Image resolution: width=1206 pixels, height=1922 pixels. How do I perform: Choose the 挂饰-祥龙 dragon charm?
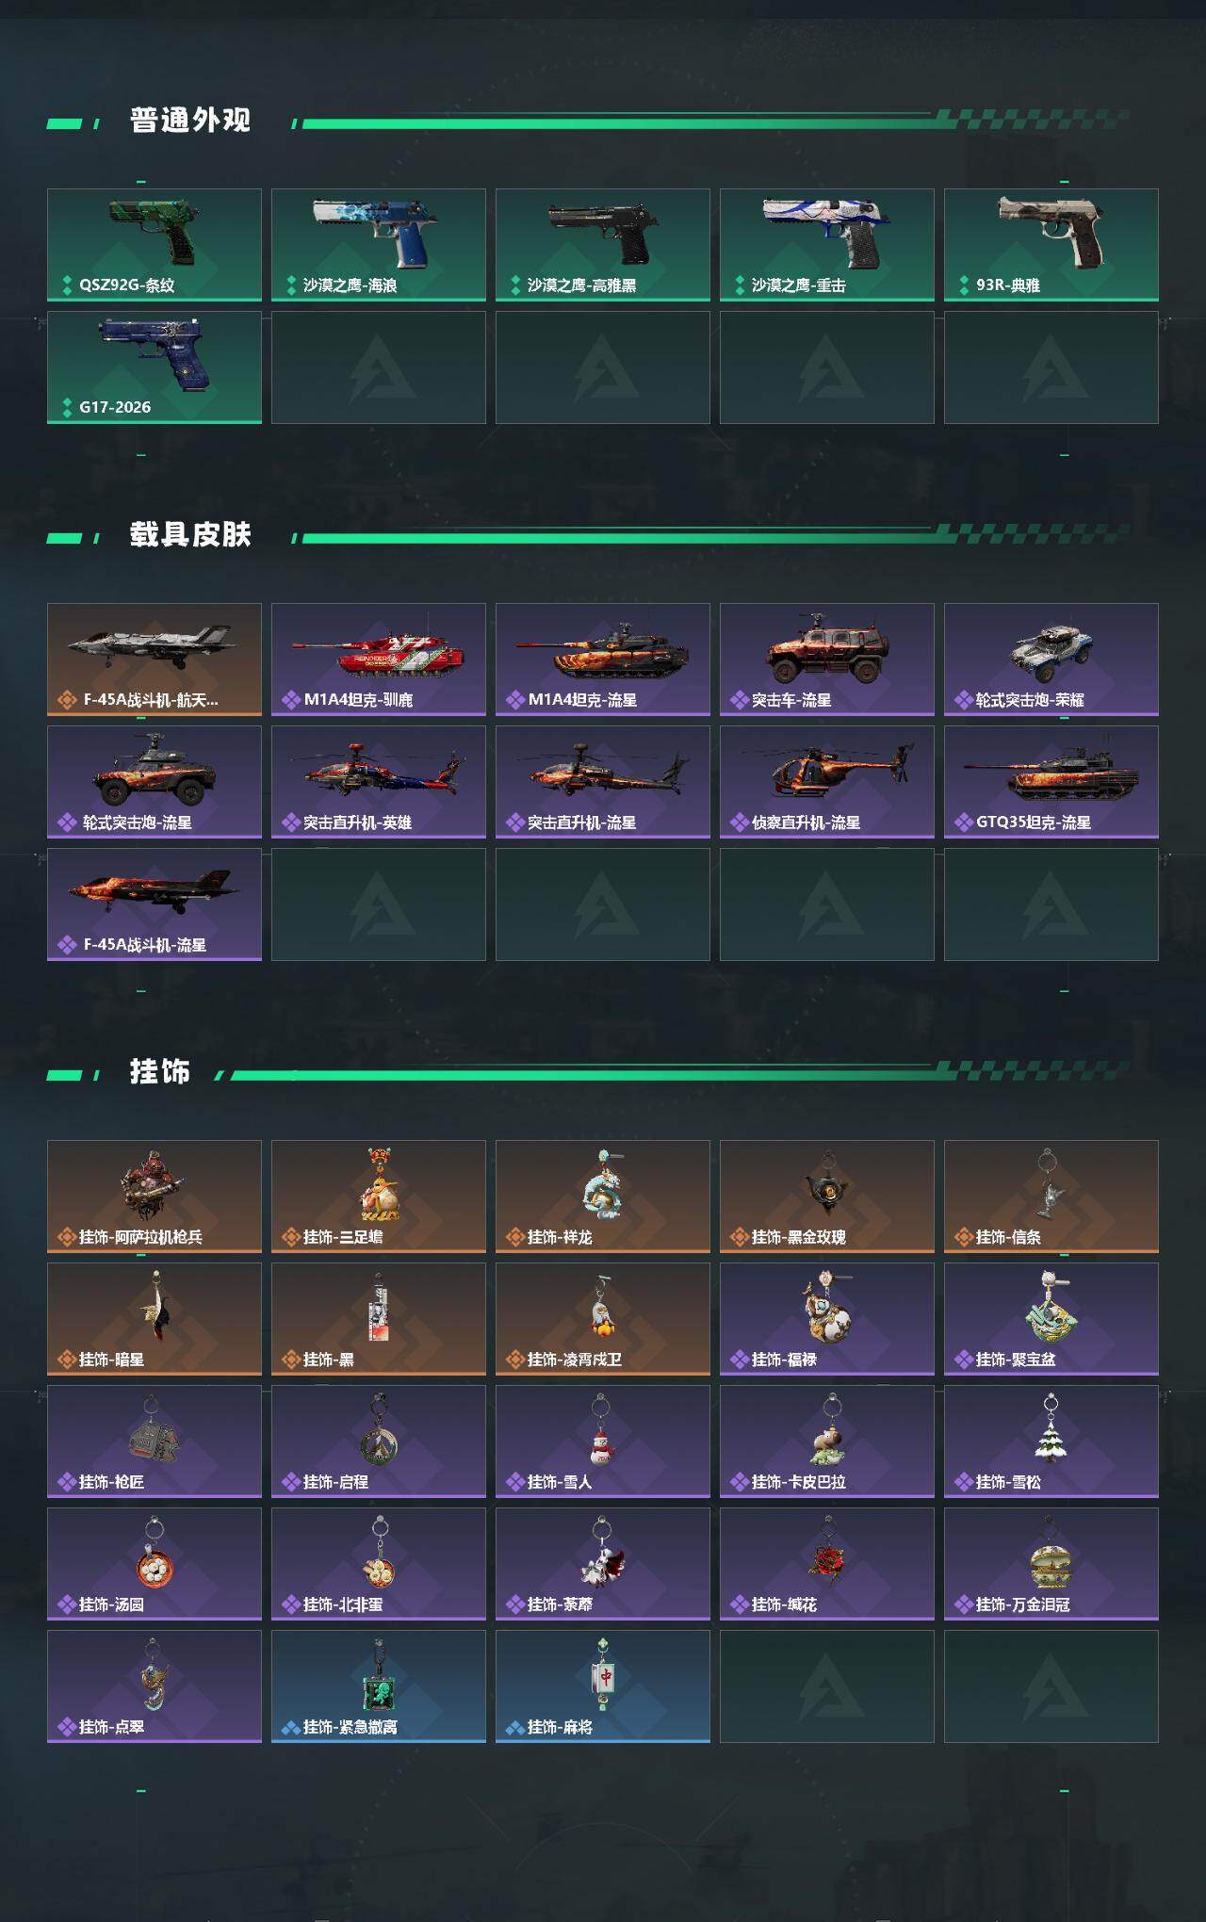(603, 1197)
